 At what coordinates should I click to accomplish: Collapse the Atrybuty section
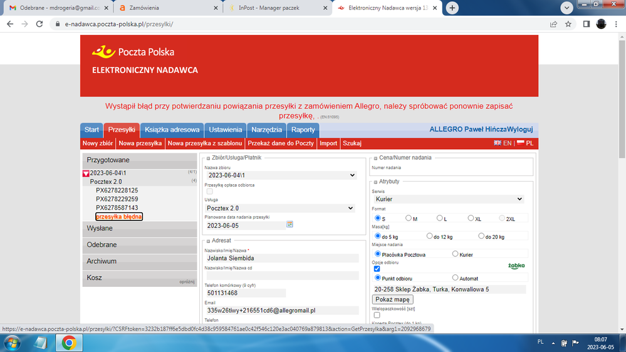click(x=376, y=182)
